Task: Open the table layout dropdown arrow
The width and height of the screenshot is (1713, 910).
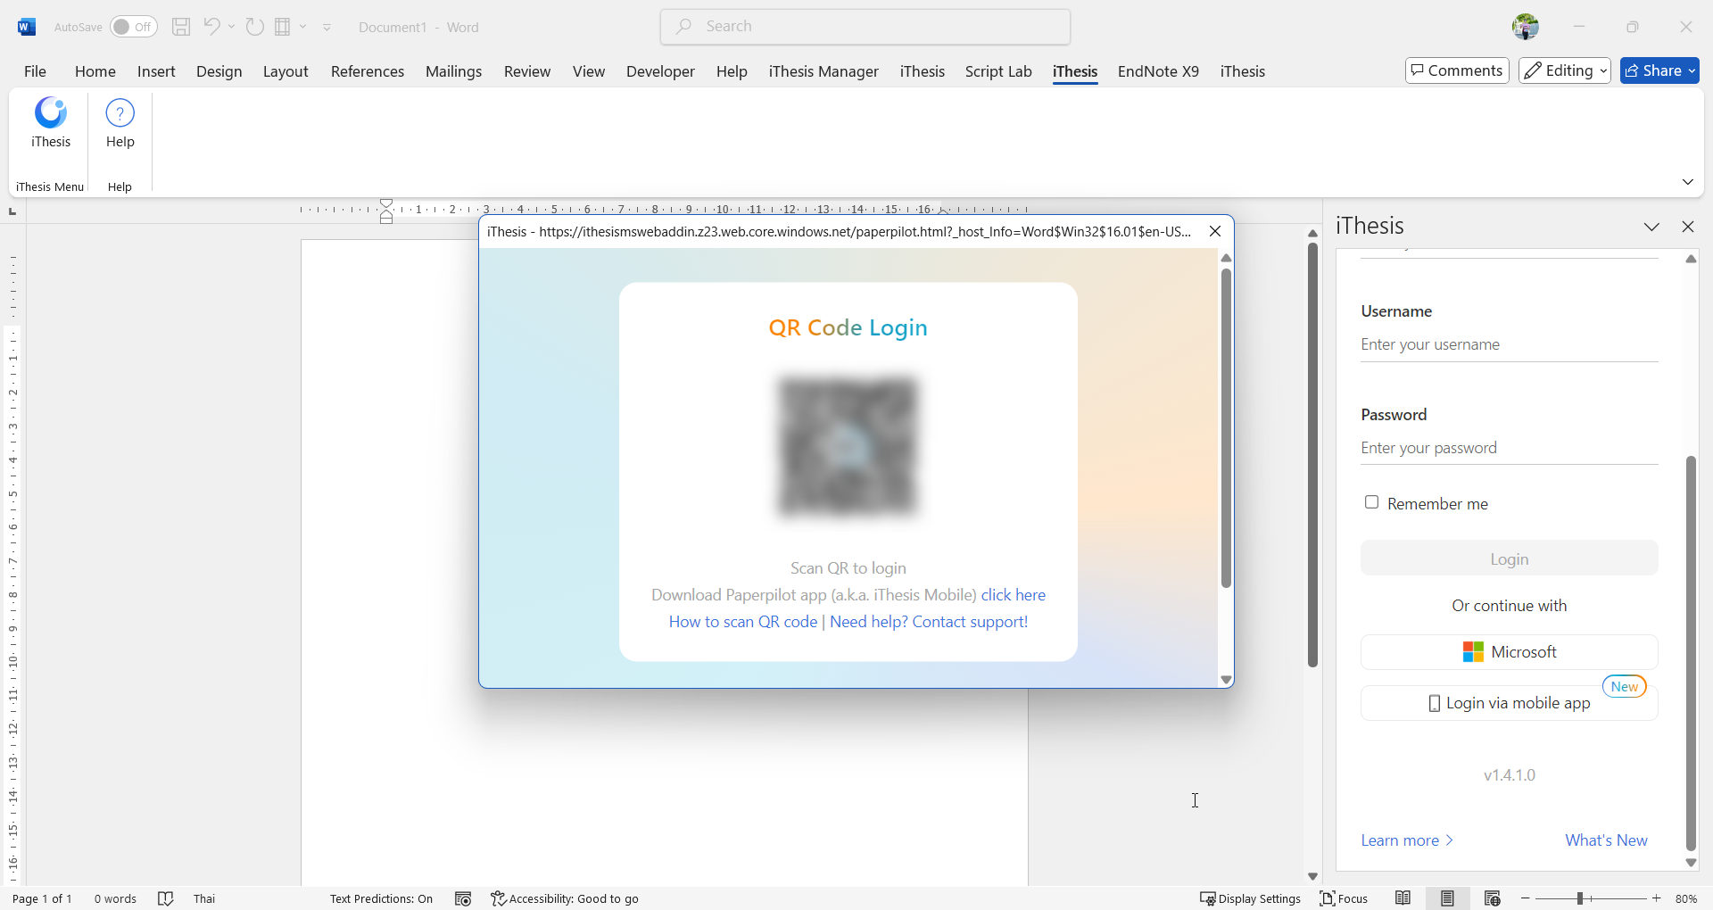Action: point(303,27)
